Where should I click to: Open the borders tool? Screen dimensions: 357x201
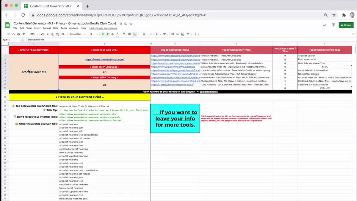(x=129, y=34)
